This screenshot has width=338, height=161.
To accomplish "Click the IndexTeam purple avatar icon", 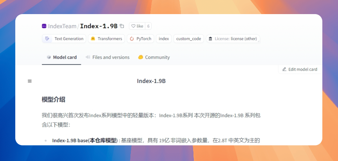I will point(44,26).
